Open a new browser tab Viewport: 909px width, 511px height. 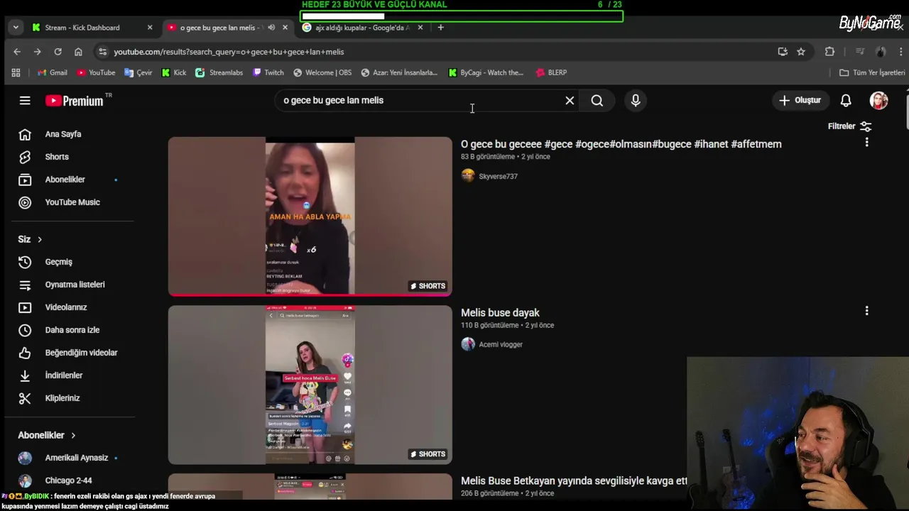coord(440,28)
